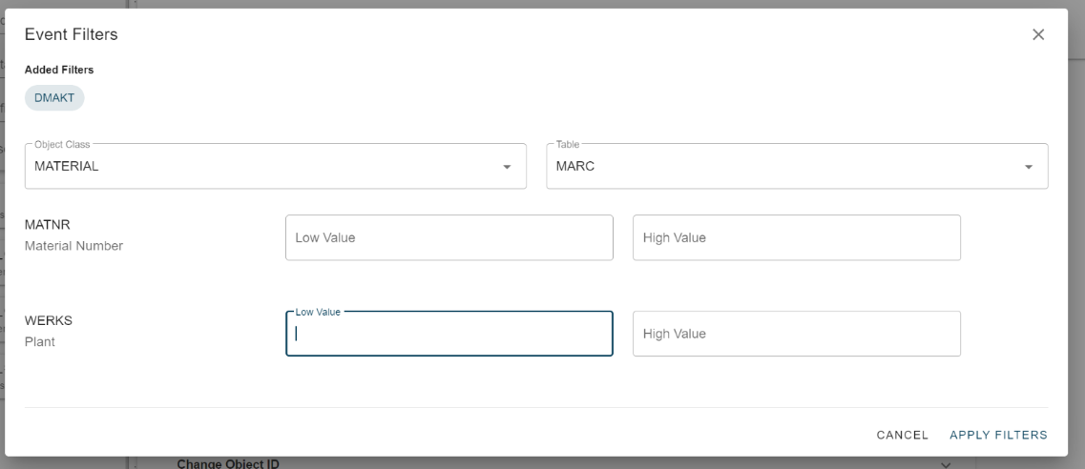The height and width of the screenshot is (469, 1085).
Task: Focus the MATNR Low Value field
Action: point(449,237)
